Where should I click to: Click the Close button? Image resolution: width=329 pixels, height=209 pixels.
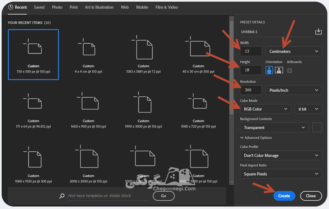pyautogui.click(x=311, y=196)
